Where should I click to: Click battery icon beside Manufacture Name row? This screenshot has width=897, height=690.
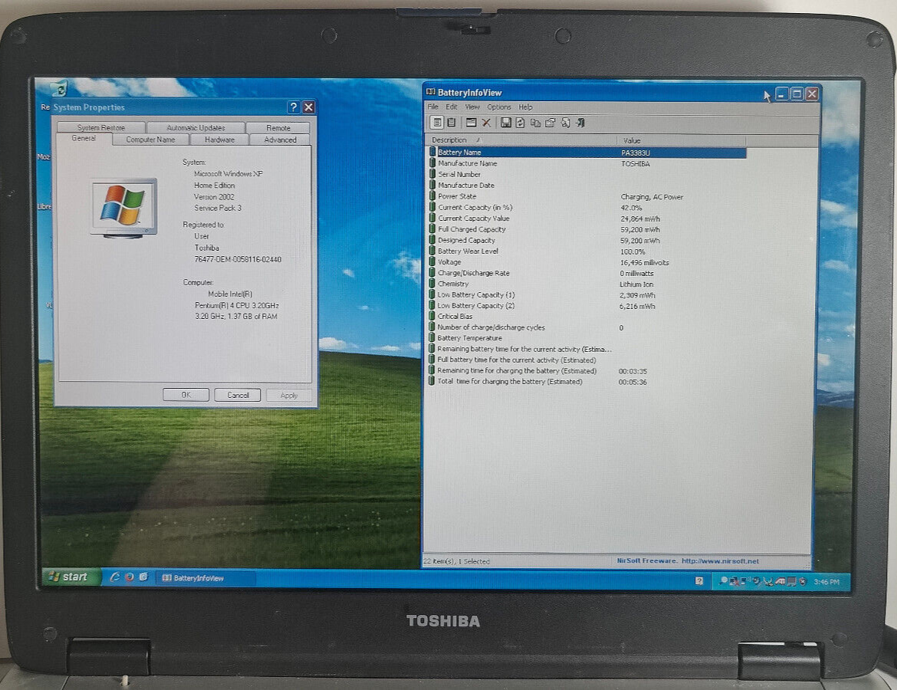click(x=432, y=163)
